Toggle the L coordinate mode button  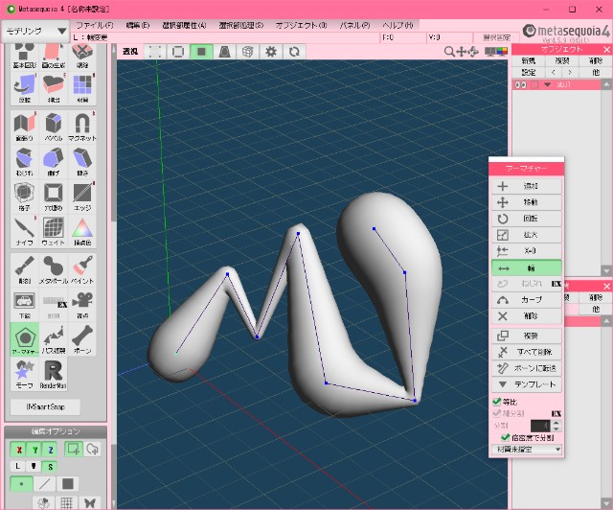point(17,466)
